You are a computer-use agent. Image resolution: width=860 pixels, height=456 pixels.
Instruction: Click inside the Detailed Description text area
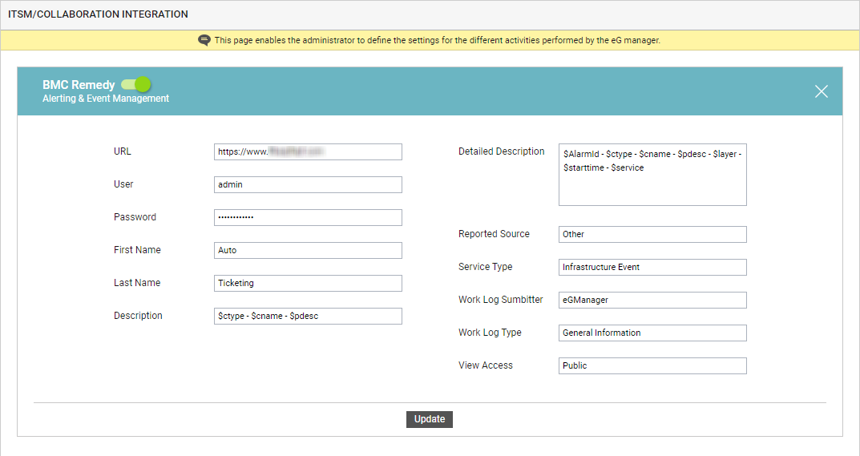[x=652, y=175]
